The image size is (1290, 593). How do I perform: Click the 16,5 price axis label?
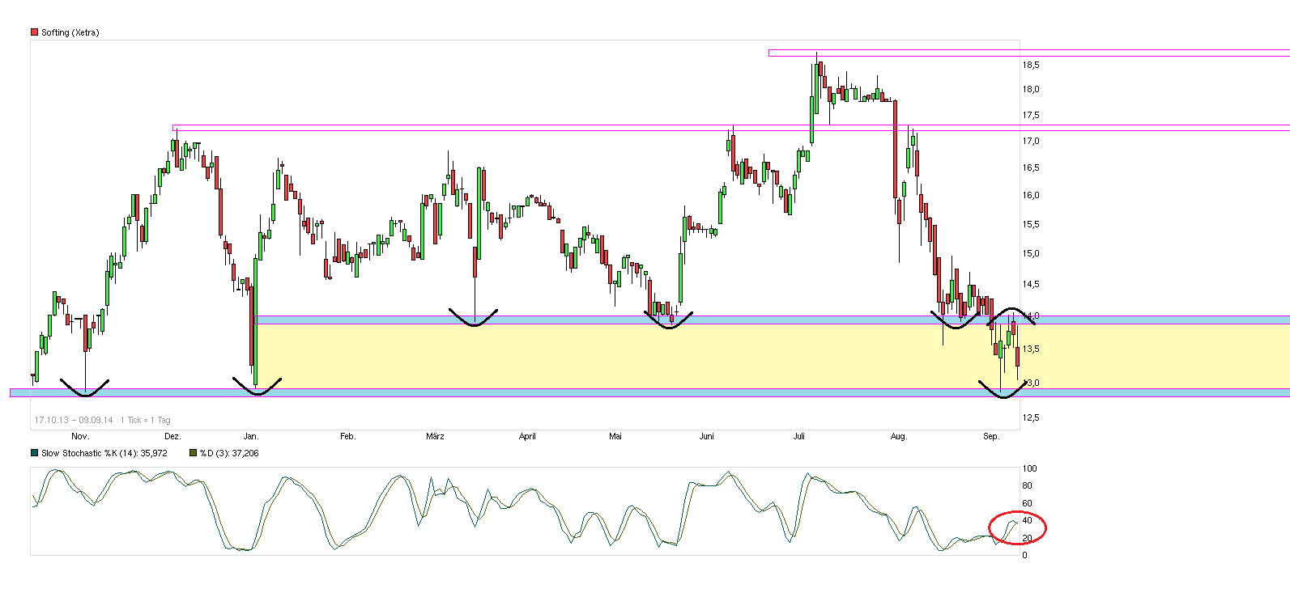click(x=1031, y=167)
